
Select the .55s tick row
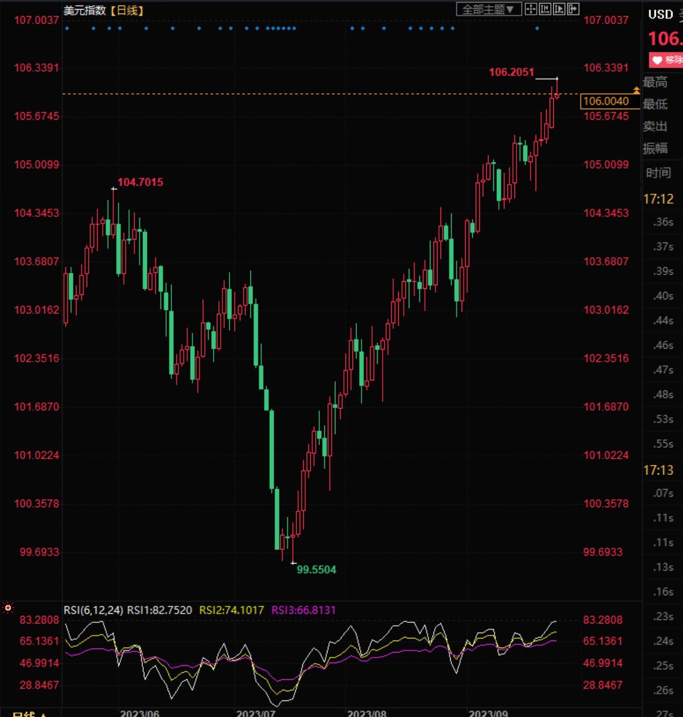[x=663, y=444]
